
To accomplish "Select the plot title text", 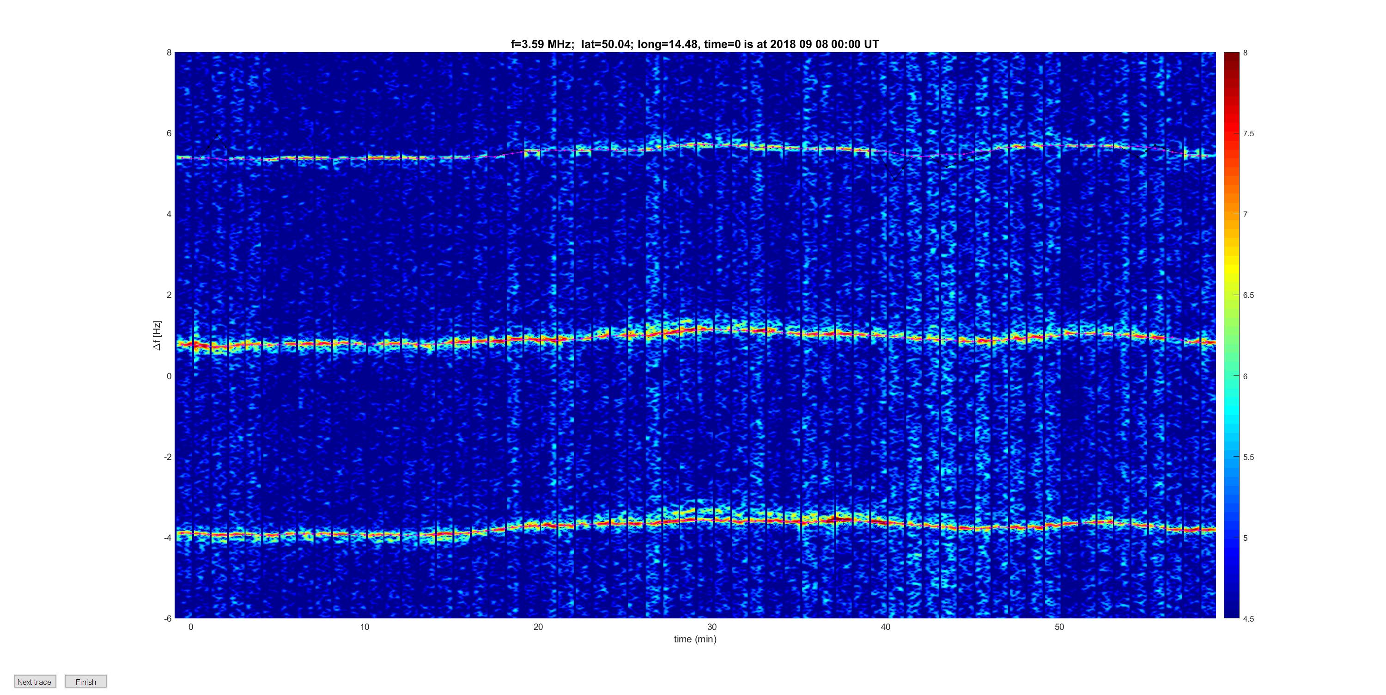I will coord(694,44).
